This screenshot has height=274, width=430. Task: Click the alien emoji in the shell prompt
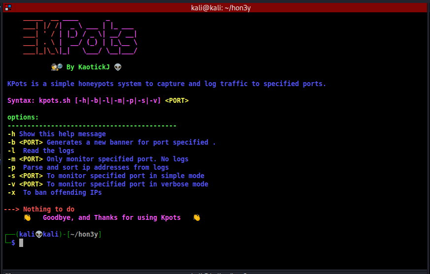[x=39, y=234]
